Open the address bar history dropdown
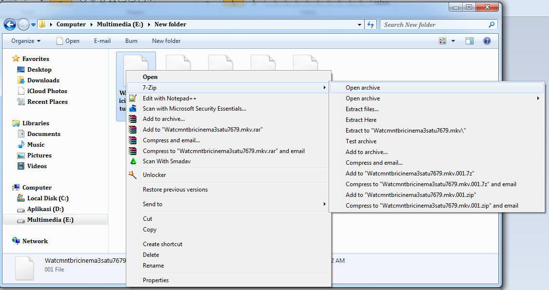 359,25
